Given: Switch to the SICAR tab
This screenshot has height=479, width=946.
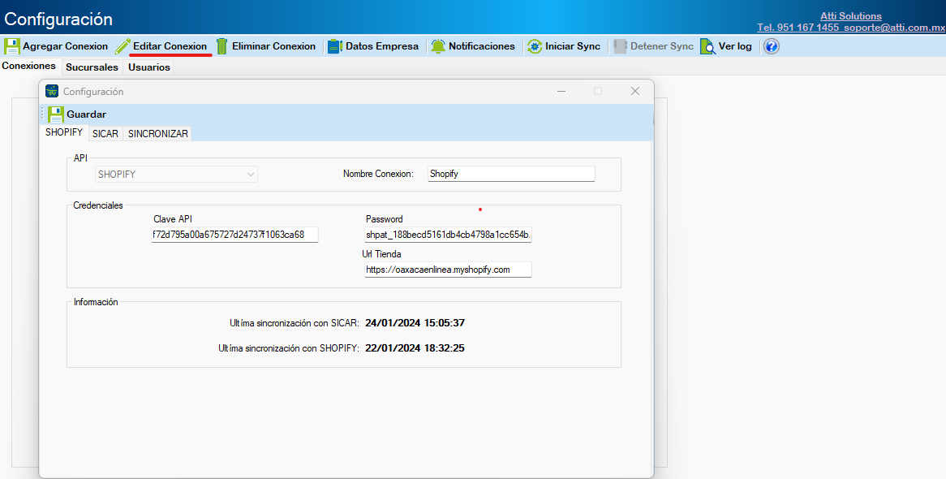Looking at the screenshot, I should (x=105, y=133).
